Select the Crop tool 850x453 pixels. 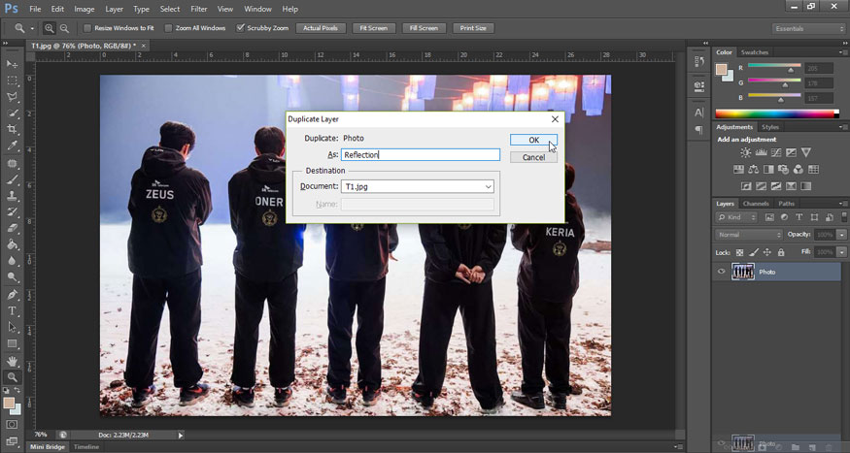13,129
